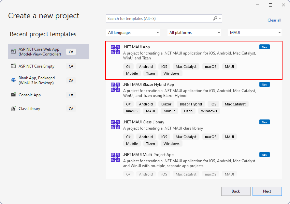The height and width of the screenshot is (204, 290).
Task: Select the Console App icon in recent templates
Action: 13,95
